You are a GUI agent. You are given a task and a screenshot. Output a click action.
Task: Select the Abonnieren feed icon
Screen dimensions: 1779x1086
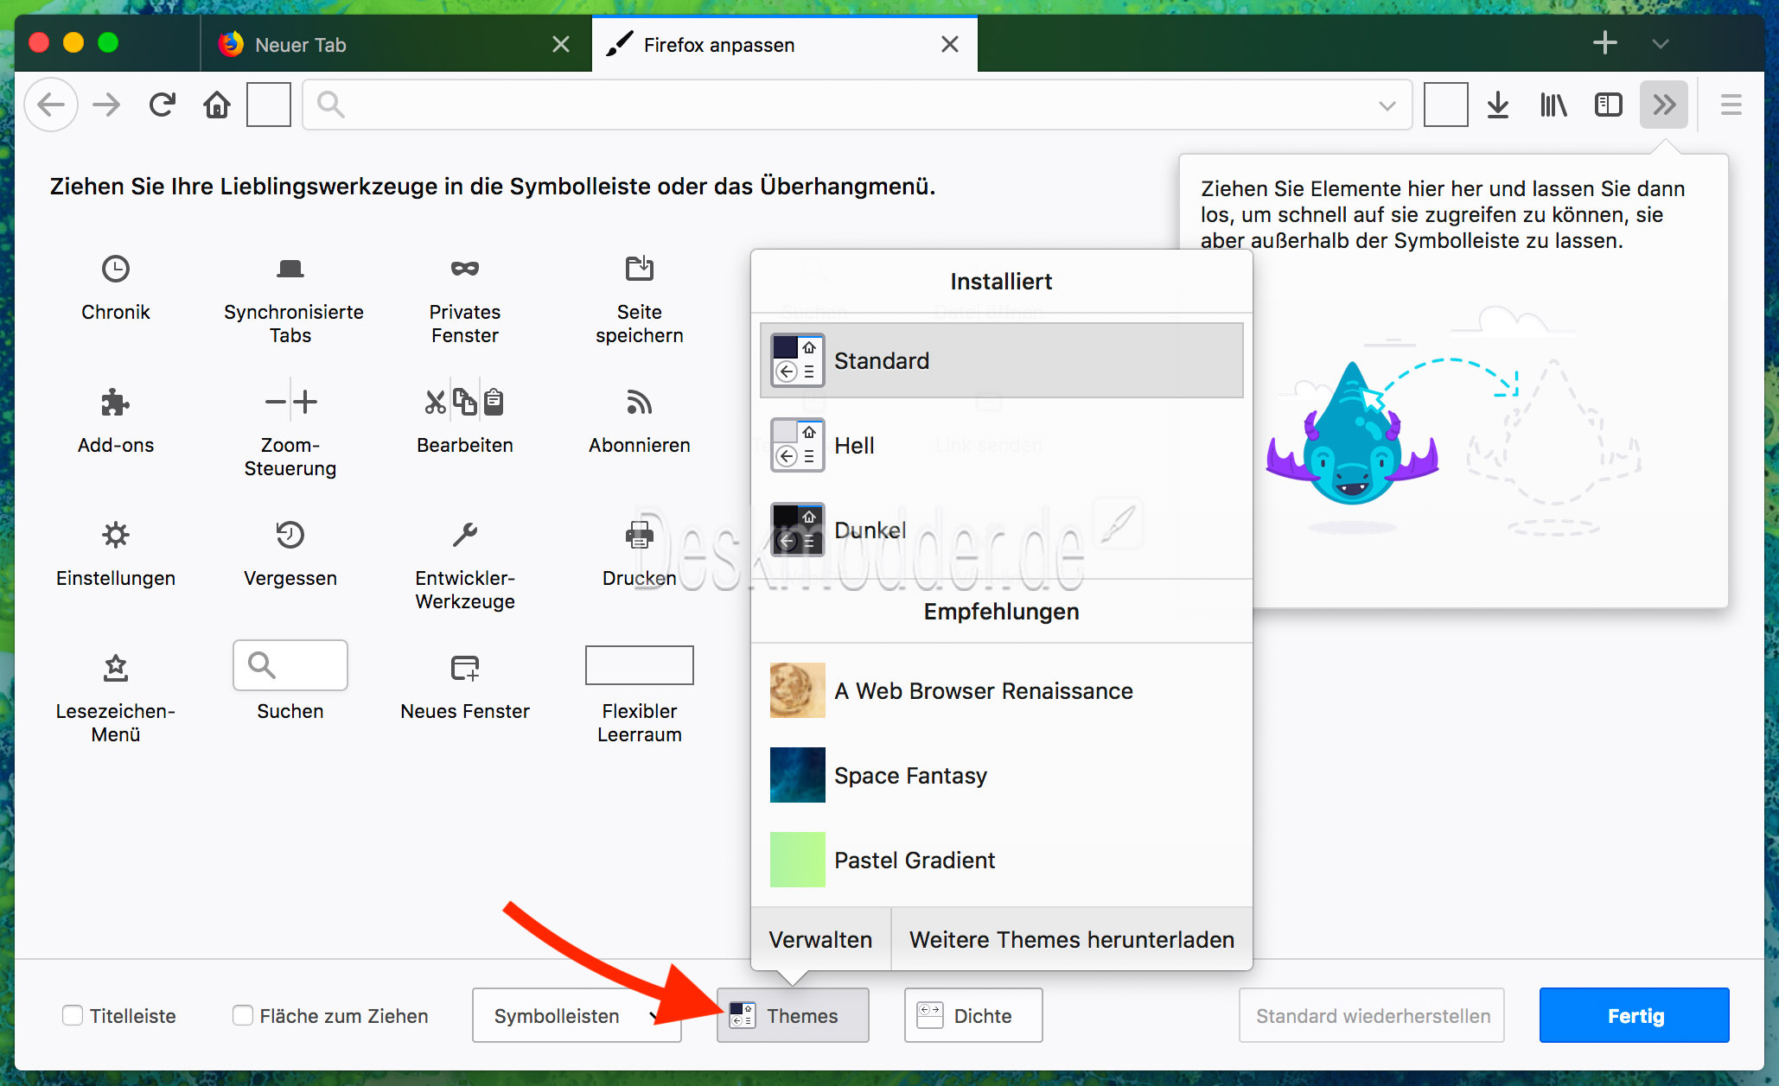[640, 402]
